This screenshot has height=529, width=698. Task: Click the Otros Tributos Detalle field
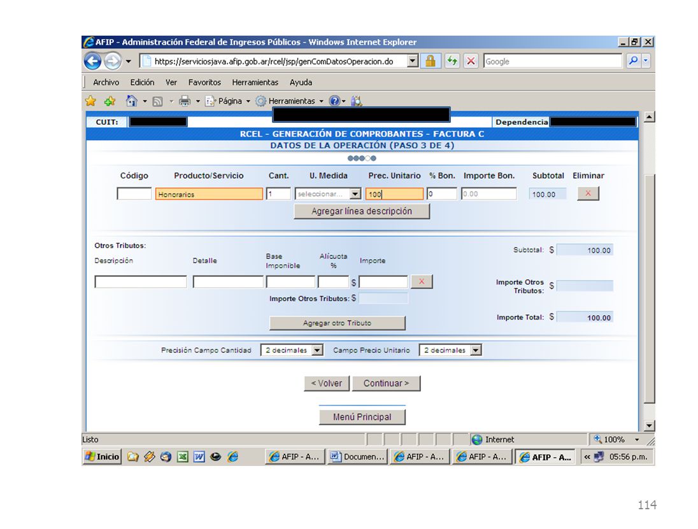point(228,281)
